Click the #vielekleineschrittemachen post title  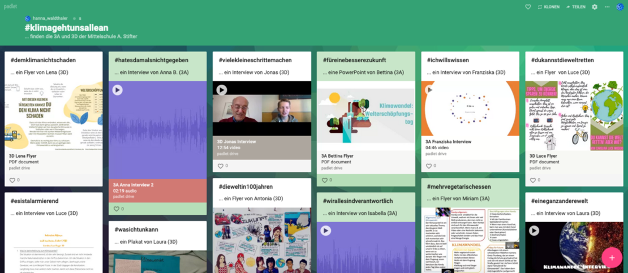click(255, 60)
